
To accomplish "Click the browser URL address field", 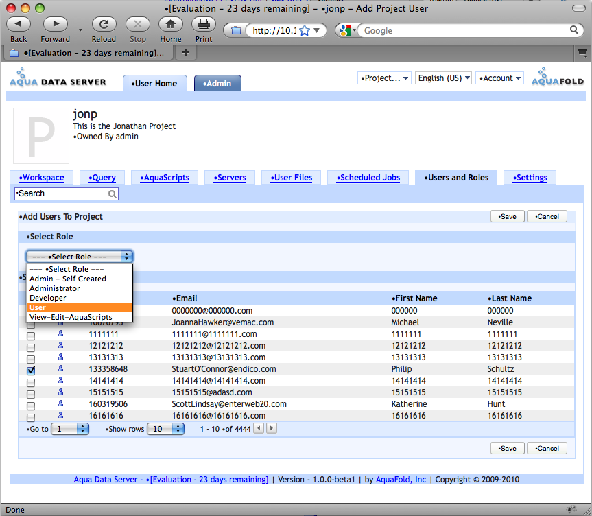I will (x=275, y=30).
